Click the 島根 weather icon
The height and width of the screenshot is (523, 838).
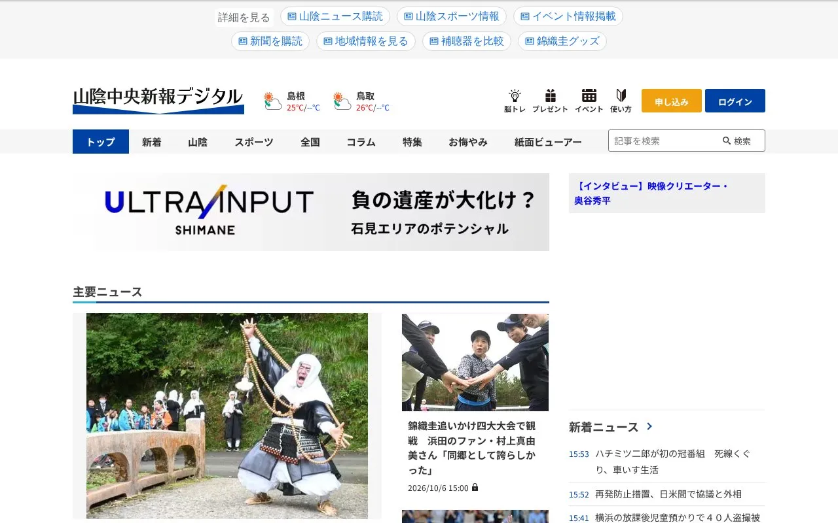pos(273,101)
